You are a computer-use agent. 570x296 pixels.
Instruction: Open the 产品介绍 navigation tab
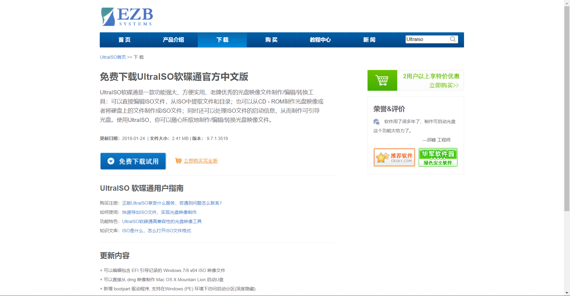(173, 40)
